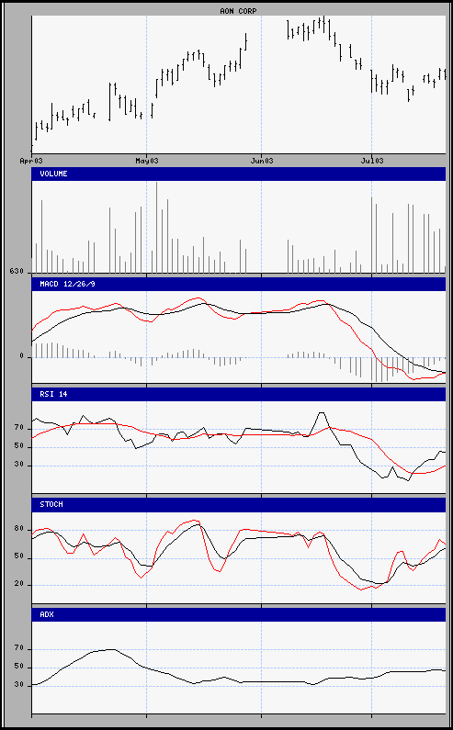Image resolution: width=453 pixels, height=730 pixels.
Task: Click the Apr03 date axis label
Action: [31, 161]
